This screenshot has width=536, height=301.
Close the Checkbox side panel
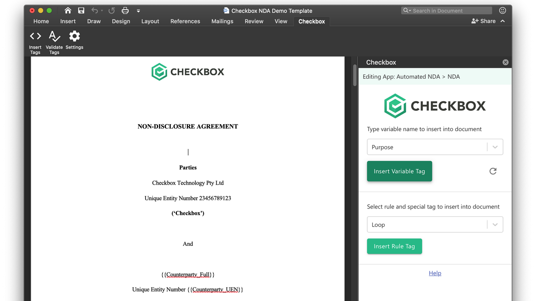point(505,62)
